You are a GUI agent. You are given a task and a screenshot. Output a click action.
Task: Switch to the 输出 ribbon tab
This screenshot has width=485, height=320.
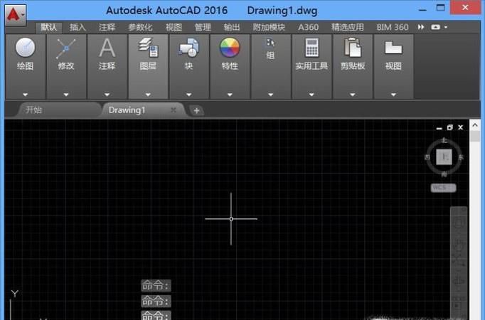[x=232, y=27]
